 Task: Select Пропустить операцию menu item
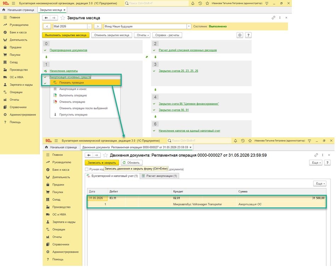click(x=85, y=115)
